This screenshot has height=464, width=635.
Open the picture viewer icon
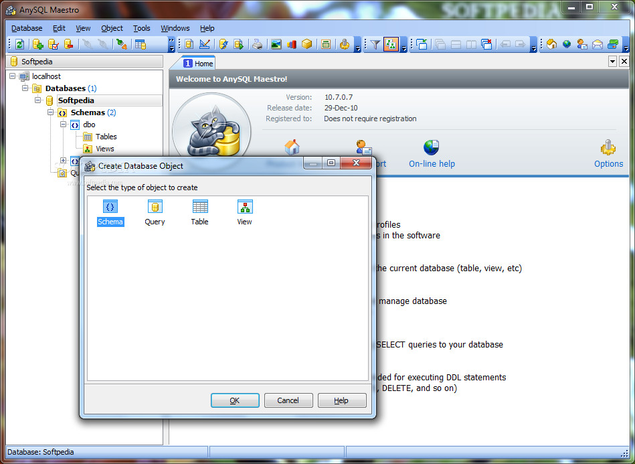point(276,44)
